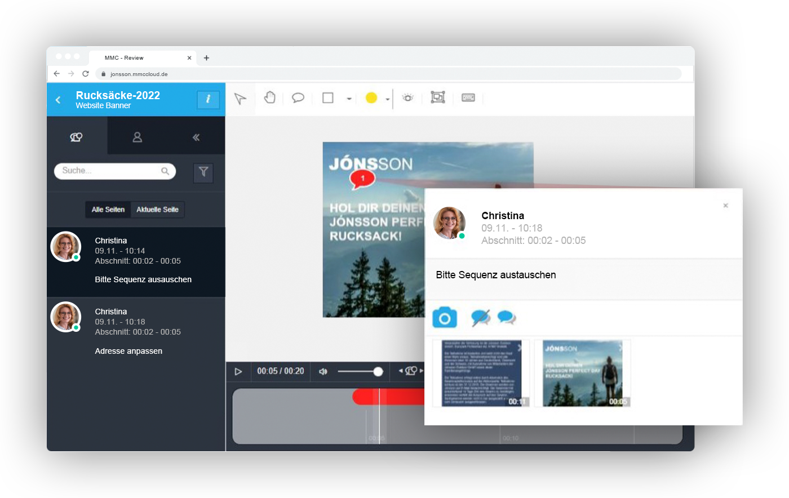789x498 pixels.
Task: Switch to the comments tab
Action: click(x=77, y=137)
